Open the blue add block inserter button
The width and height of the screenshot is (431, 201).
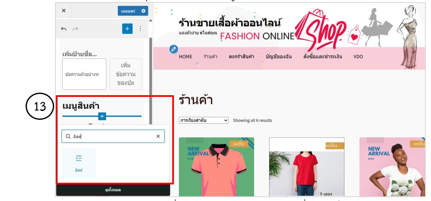point(127,29)
